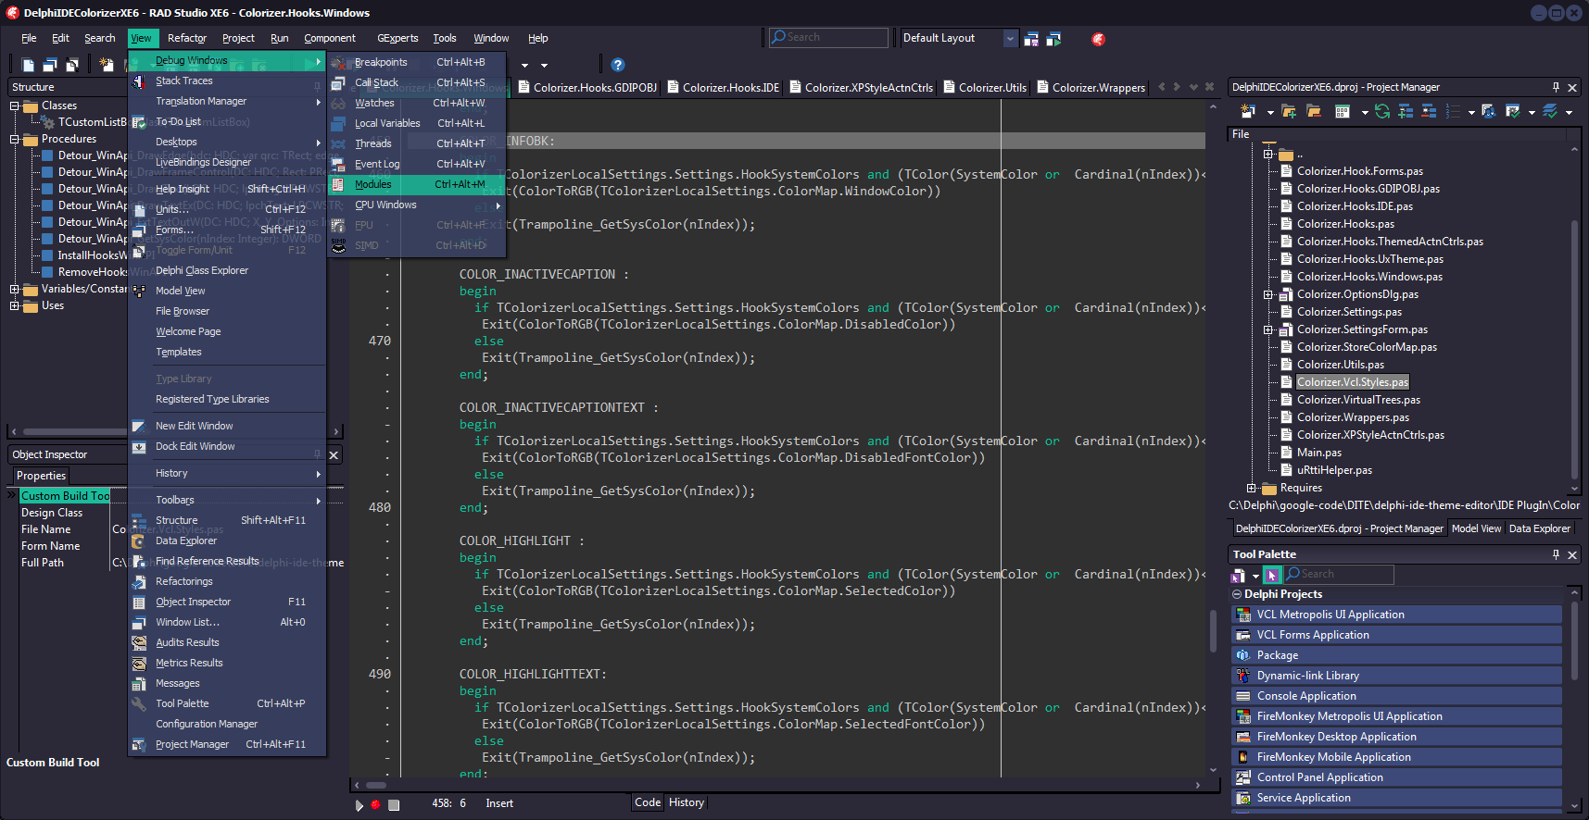
Task: Click the green Sync refresh icon in Project Manager
Action: [1382, 112]
